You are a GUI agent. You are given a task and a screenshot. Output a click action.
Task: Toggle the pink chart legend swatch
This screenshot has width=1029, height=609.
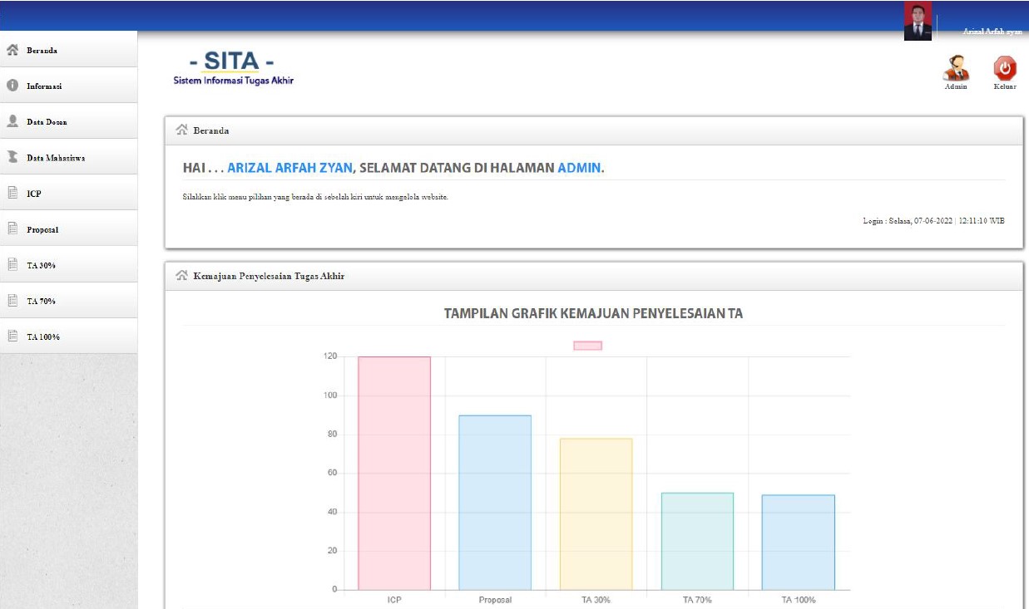point(587,346)
